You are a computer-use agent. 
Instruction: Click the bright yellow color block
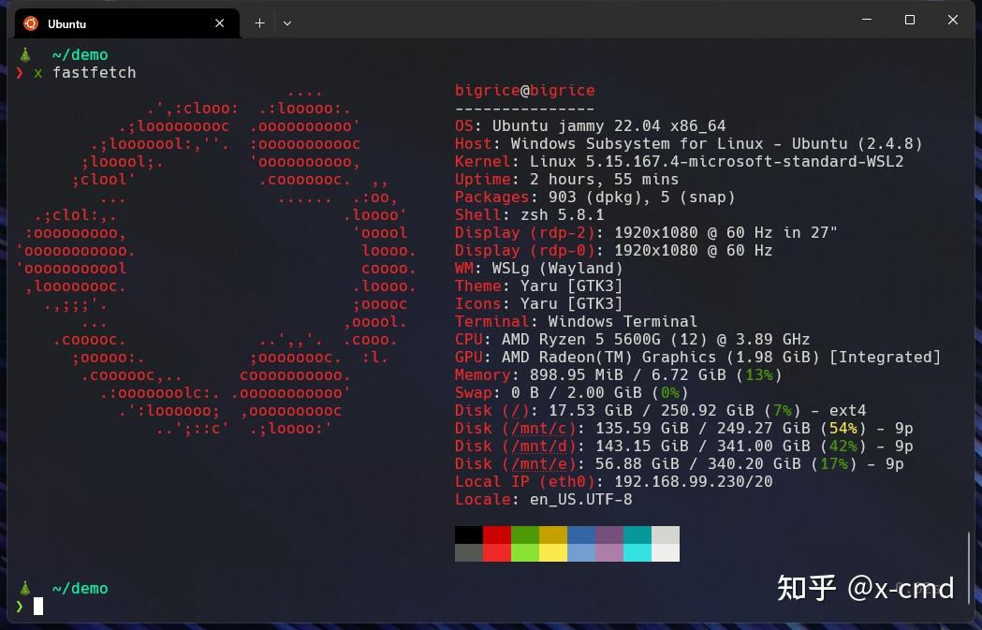coord(553,552)
